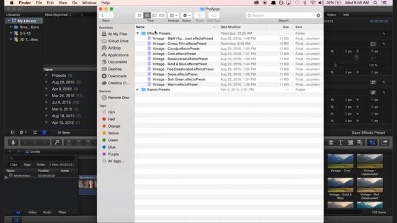Select Desktop in Finder sidebar
This screenshot has height=223, width=397.
(115, 69)
